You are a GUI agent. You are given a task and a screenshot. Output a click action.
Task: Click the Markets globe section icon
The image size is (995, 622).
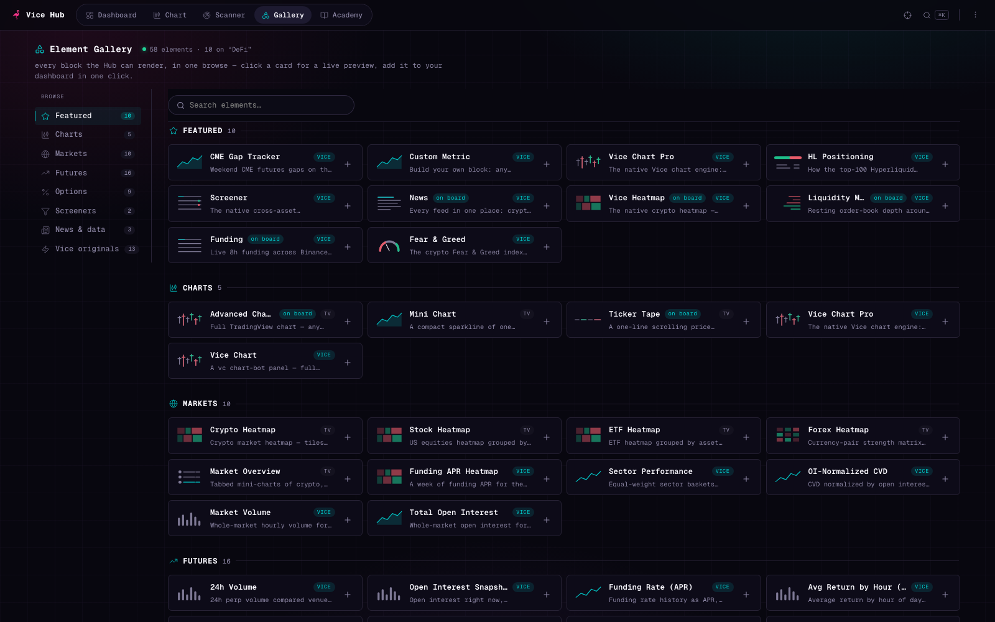(x=174, y=404)
